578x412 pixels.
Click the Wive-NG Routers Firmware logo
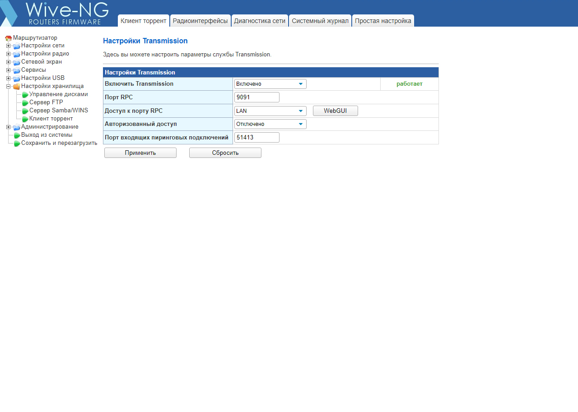[55, 14]
